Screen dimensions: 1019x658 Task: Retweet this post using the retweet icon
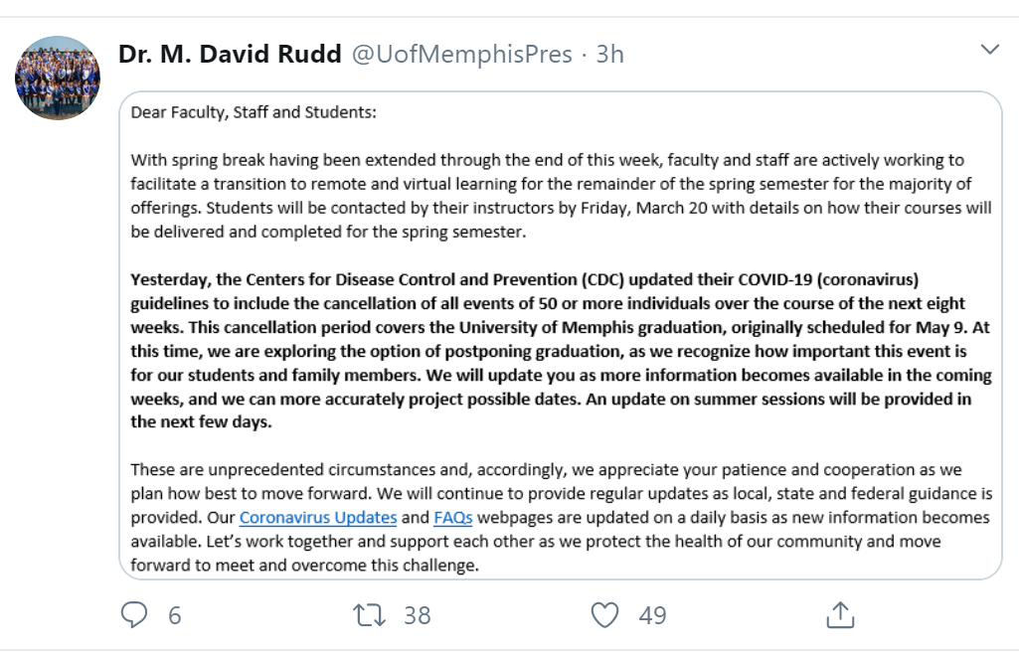coord(370,615)
